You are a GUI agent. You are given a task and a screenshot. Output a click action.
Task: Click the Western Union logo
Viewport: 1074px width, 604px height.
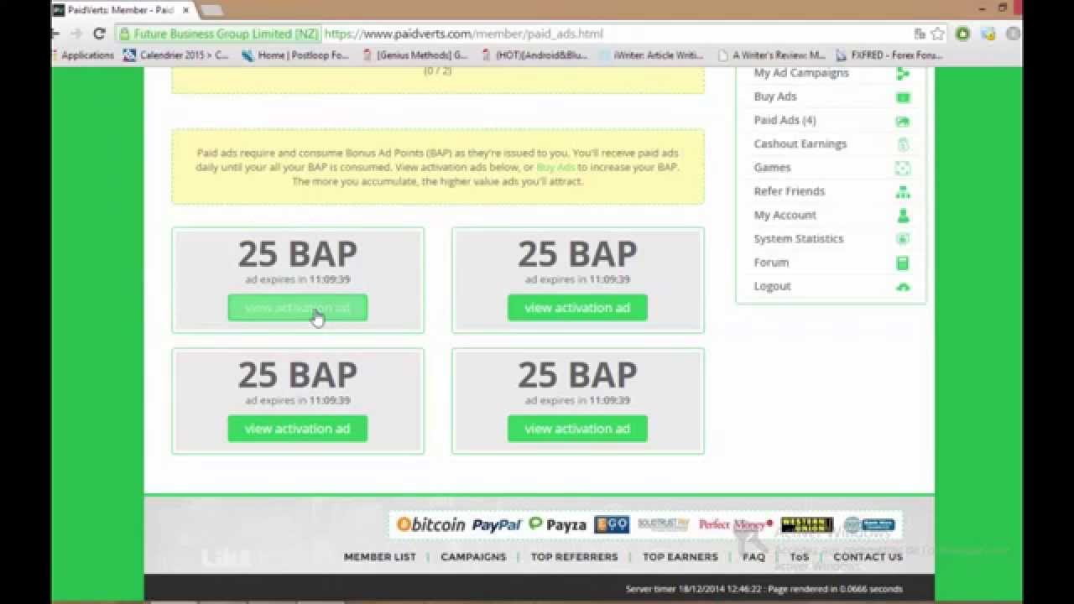coord(806,524)
